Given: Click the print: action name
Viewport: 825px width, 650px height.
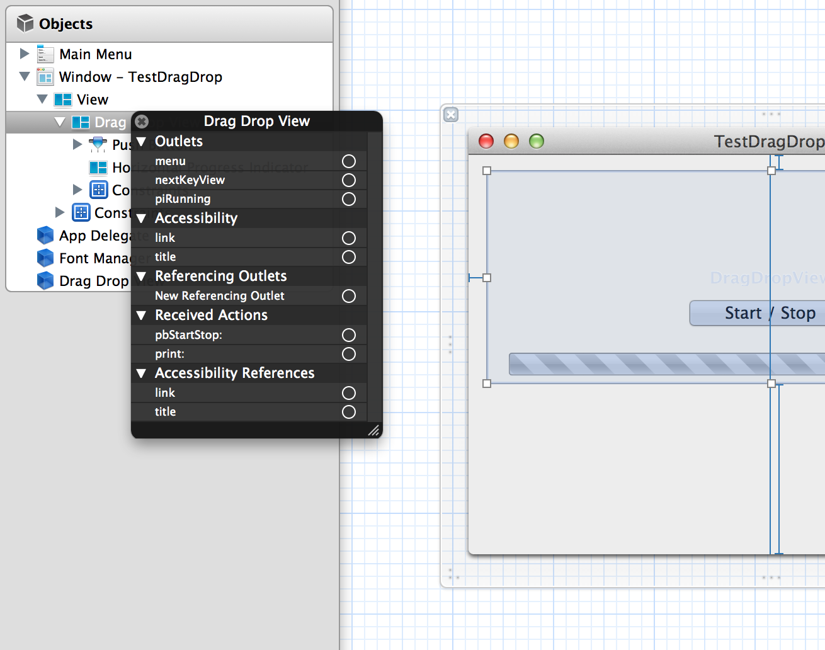Looking at the screenshot, I should coord(169,354).
